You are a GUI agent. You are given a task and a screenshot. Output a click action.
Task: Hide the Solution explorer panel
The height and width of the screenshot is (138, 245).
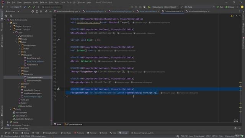[x=50, y=11]
